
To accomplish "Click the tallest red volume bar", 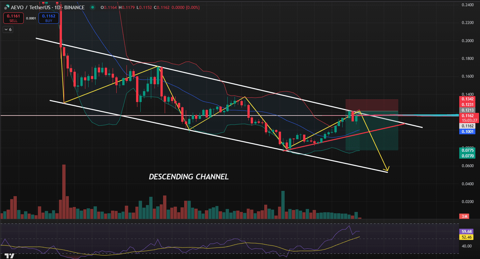I will pyautogui.click(x=64, y=192).
